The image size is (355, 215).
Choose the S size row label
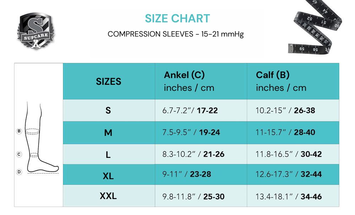pyautogui.click(x=108, y=110)
